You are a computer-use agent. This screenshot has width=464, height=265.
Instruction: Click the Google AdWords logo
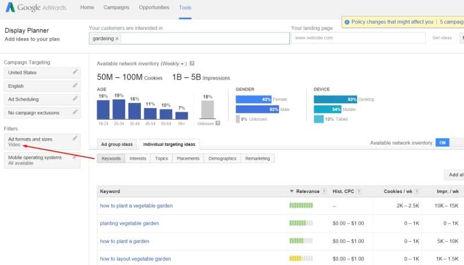(x=36, y=8)
